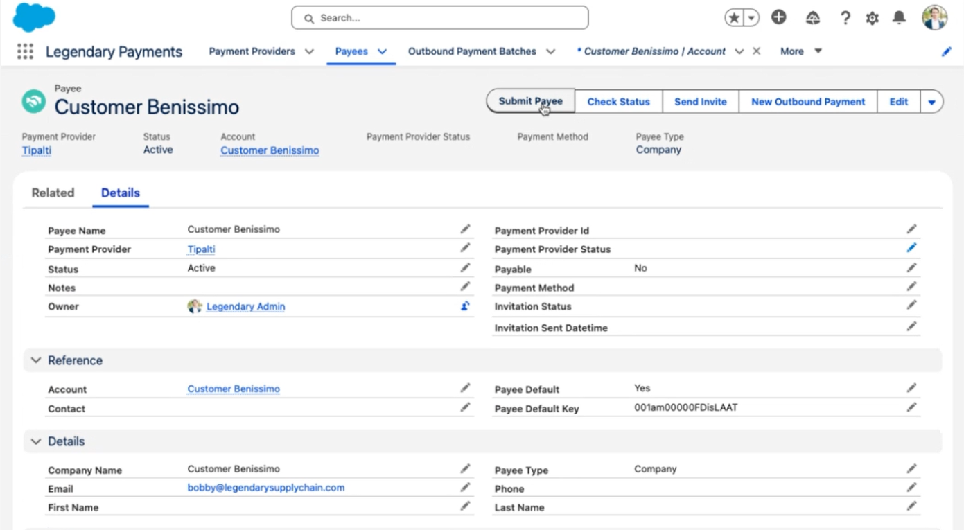Open the bobby@legendarysupplychain.com email link
This screenshot has height=530, width=964.
(x=265, y=488)
